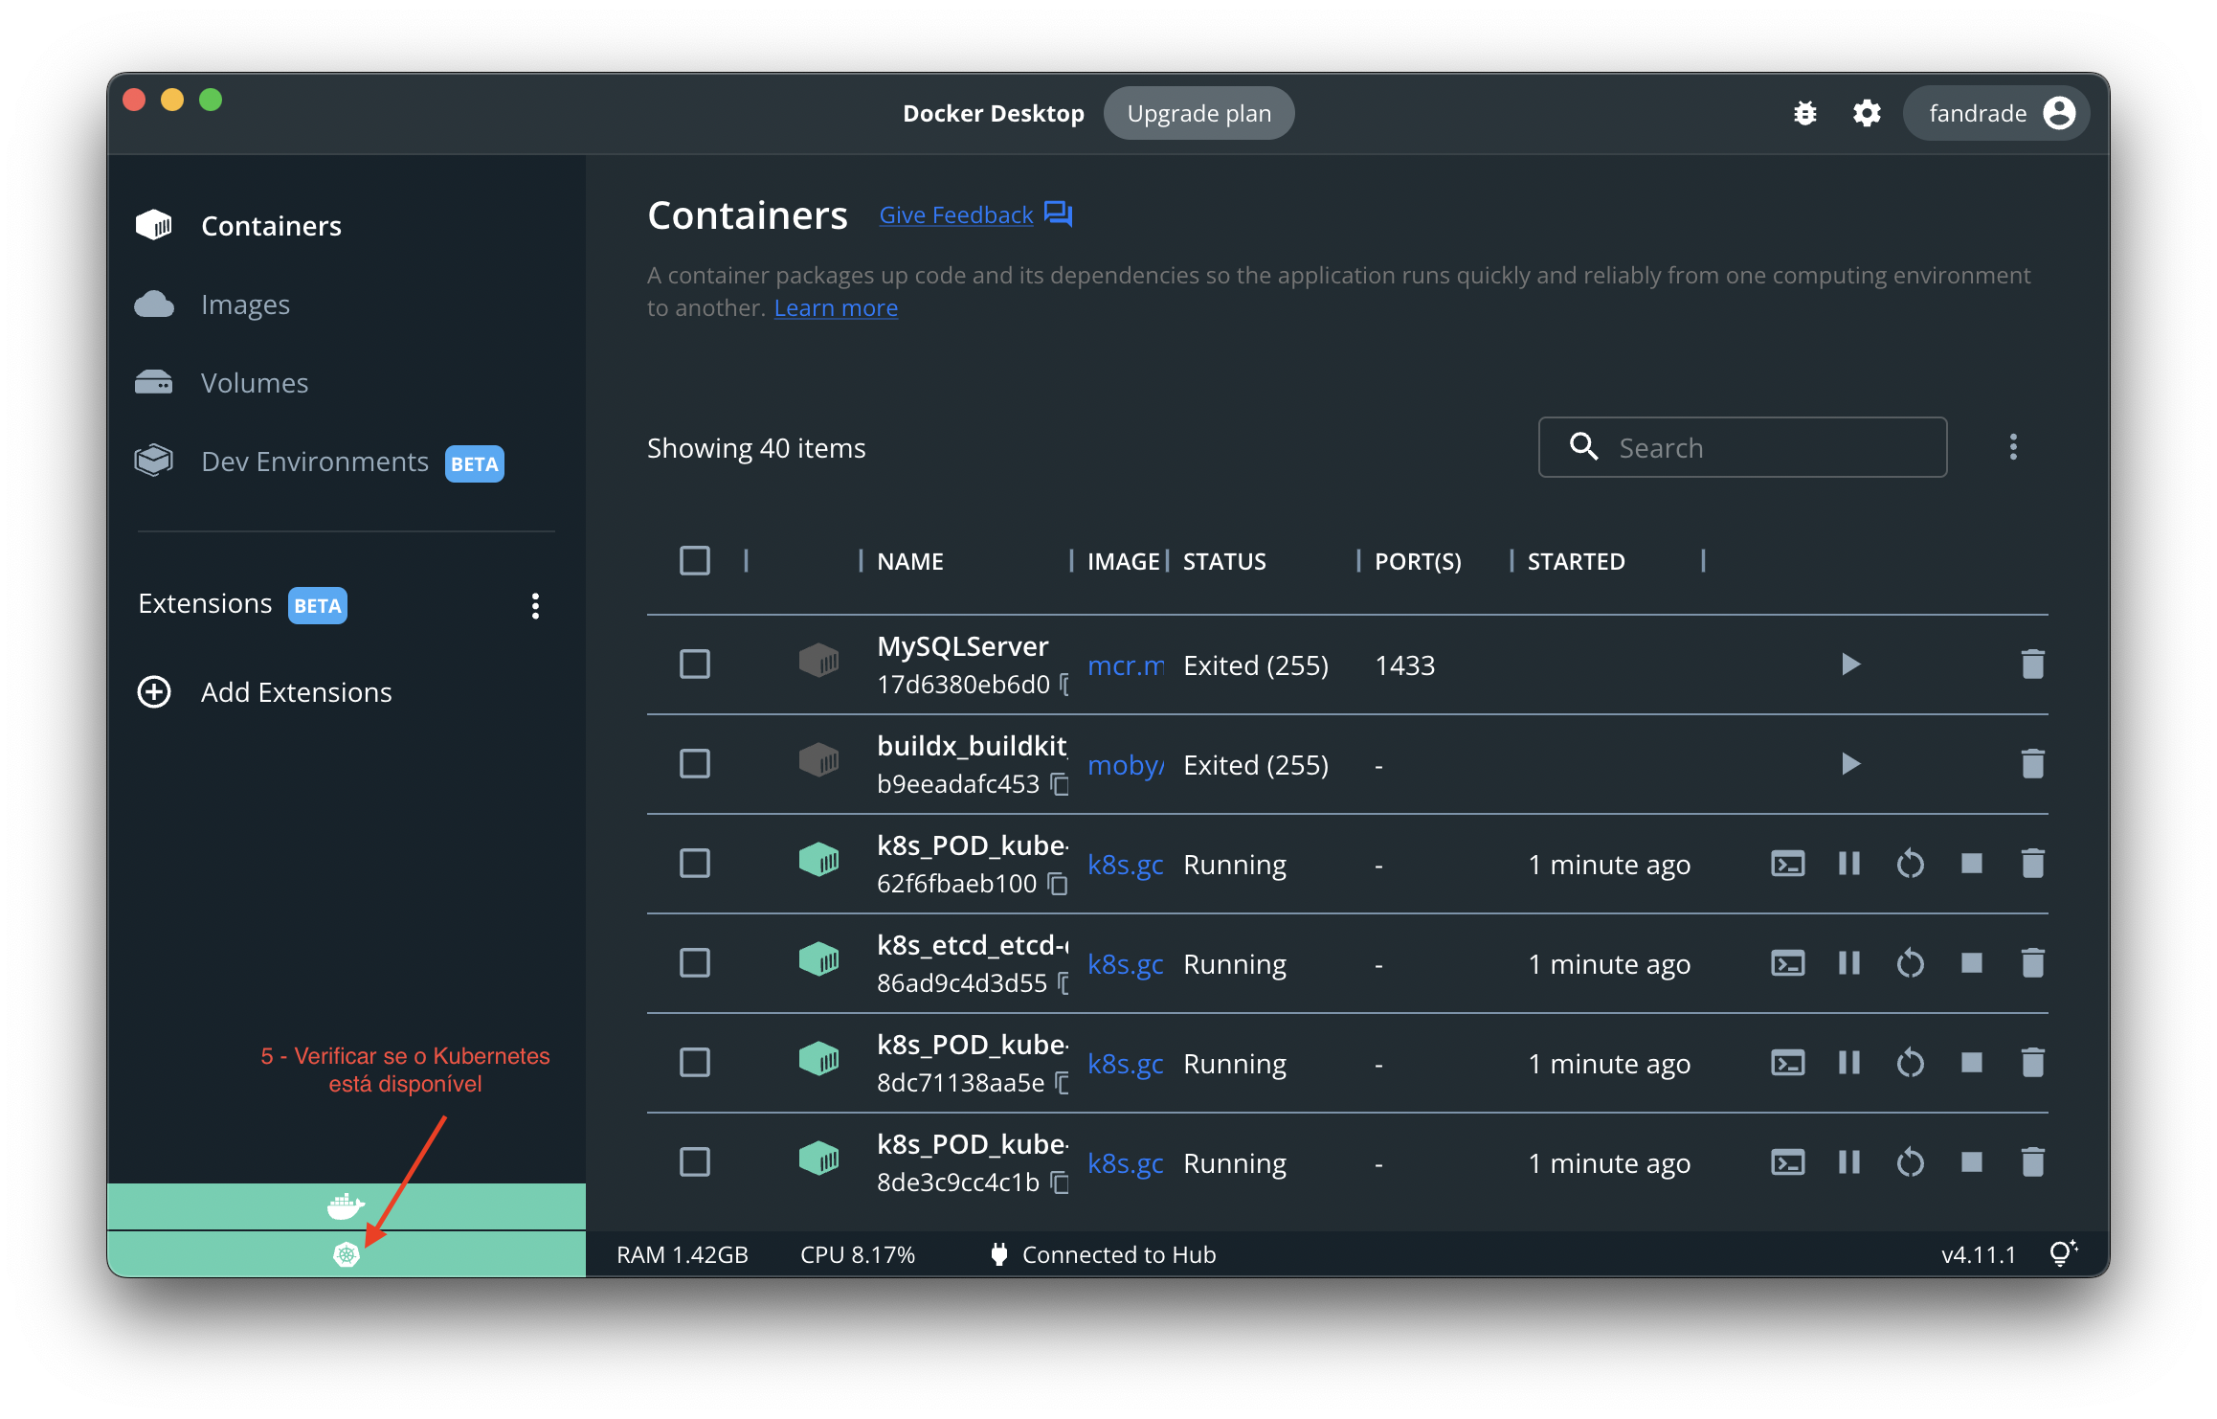Open terminal for container 62f6fbaeb100

(x=1787, y=864)
